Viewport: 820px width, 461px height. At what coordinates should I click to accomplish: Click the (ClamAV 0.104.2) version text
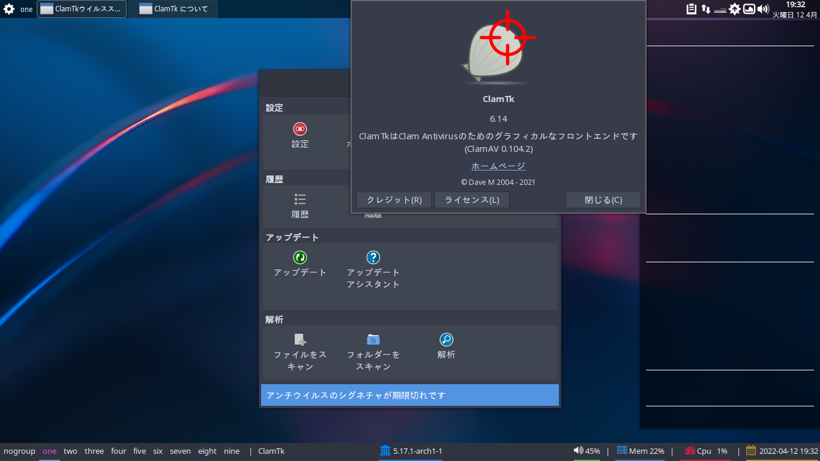click(498, 148)
